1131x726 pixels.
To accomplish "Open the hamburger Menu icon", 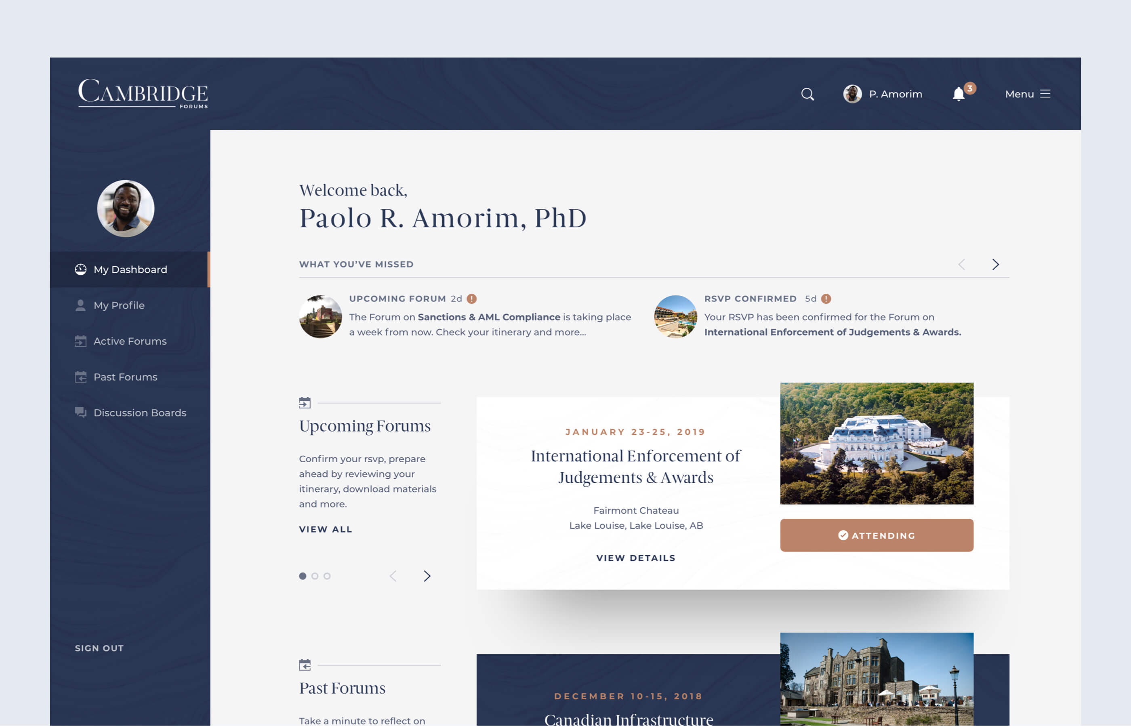I will click(1045, 94).
